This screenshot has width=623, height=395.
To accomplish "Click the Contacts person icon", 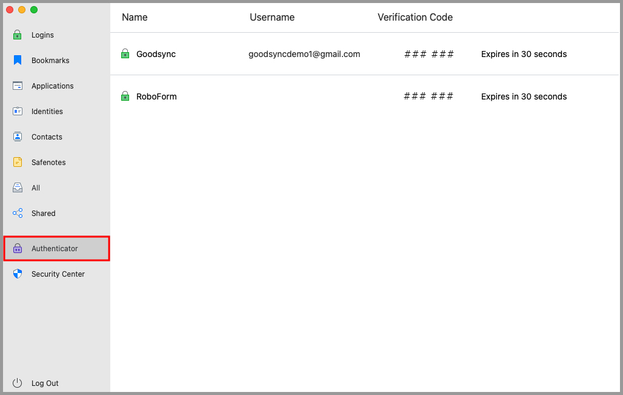I will click(18, 137).
